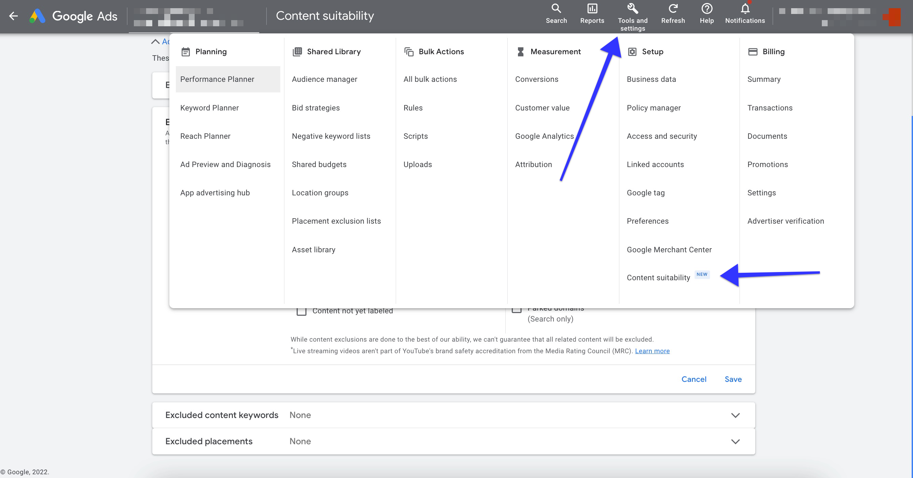Open App advertising hub
913x478 pixels.
pos(215,193)
